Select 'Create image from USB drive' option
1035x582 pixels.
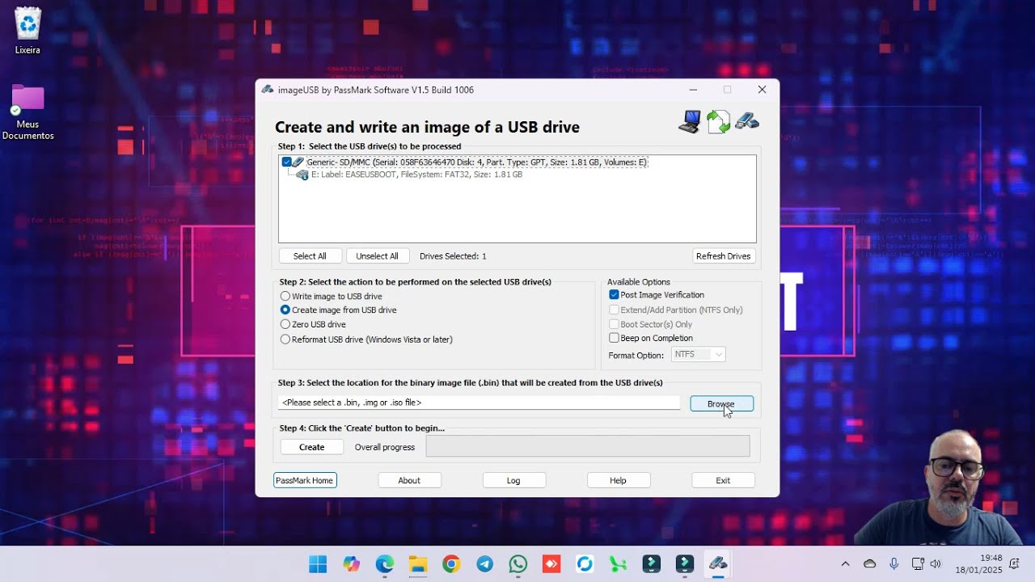(x=285, y=310)
